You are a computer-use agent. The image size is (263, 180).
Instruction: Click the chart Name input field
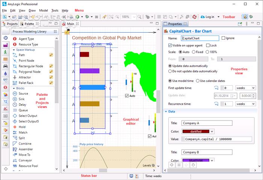coord(200,38)
